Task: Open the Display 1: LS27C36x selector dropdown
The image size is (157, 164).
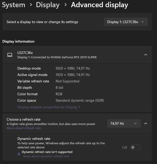Action: pyautogui.click(x=126, y=22)
